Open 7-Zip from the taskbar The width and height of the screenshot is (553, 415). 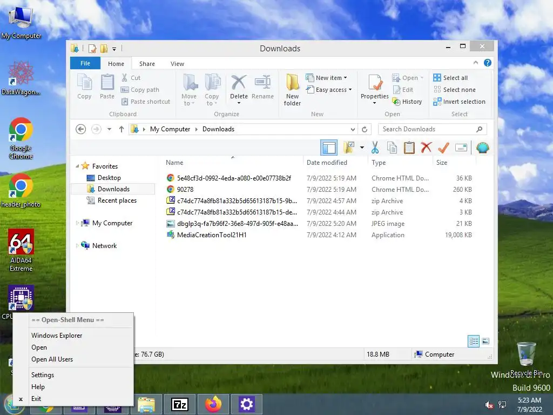pos(179,404)
